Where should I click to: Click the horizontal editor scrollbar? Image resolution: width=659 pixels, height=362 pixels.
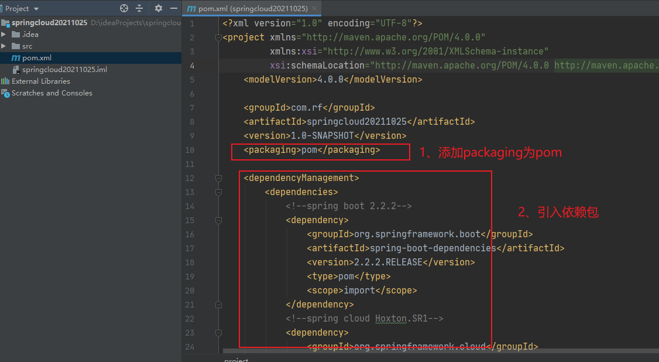441,351
